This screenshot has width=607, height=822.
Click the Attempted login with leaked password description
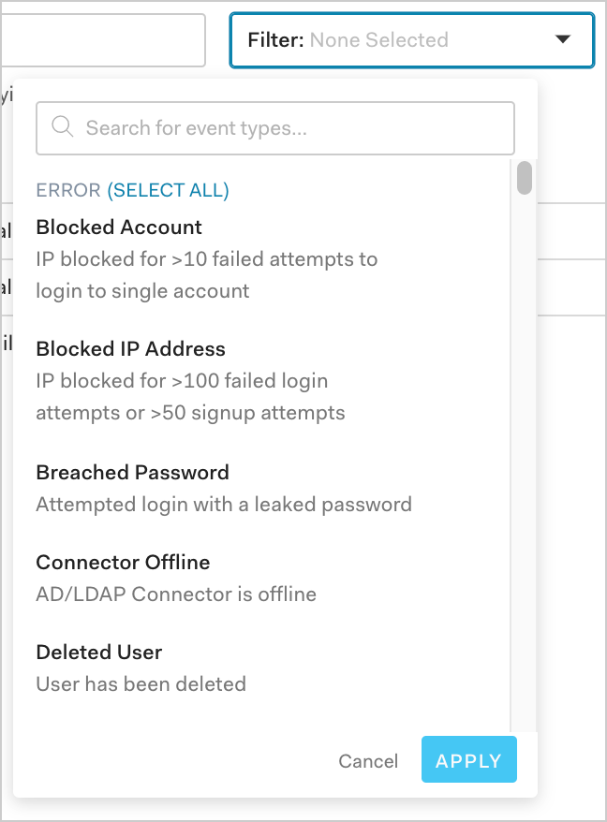[x=224, y=505]
